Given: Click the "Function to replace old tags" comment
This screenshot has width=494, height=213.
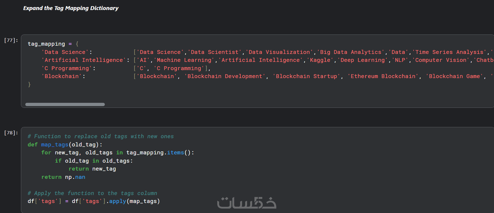Looking at the screenshot, I should pyautogui.click(x=101, y=136).
